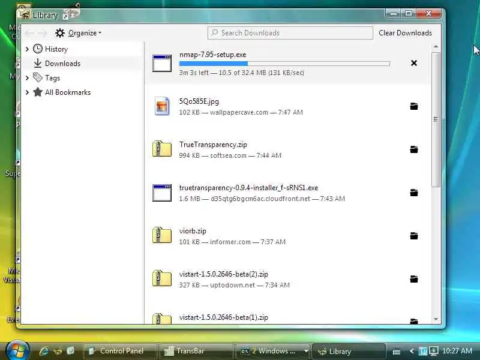Select vistart-1.5.0.2646-beta(1).zip file name
Viewport: 480px width, 360px height.
point(223,317)
